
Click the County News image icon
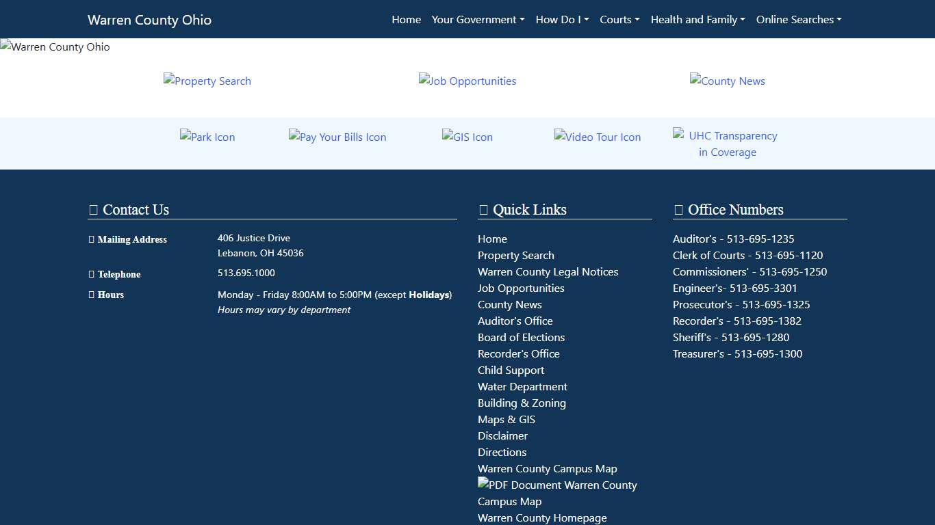pos(727,81)
